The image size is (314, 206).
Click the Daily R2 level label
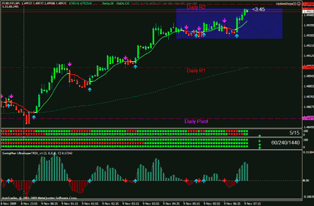click(196, 7)
